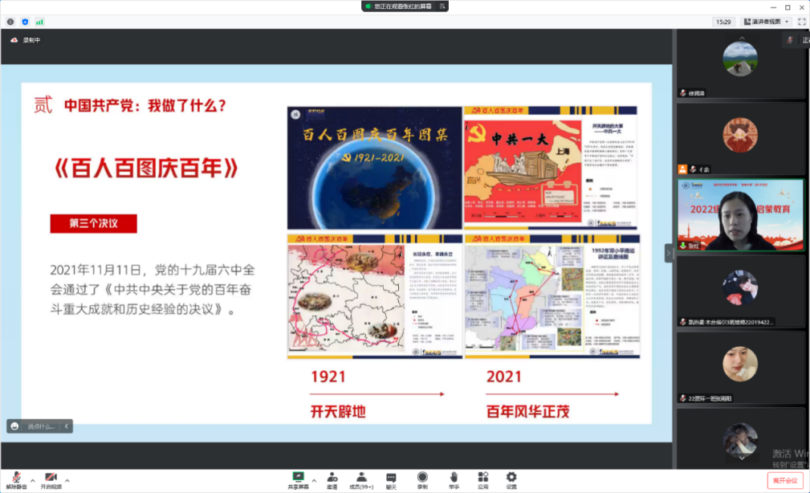
Task: Click the network signal strength icon
Action: pyautogui.click(x=39, y=22)
